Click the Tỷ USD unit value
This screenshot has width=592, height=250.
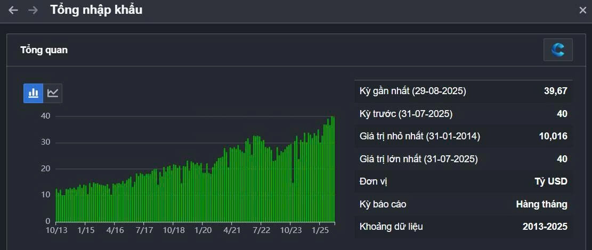pos(550,182)
